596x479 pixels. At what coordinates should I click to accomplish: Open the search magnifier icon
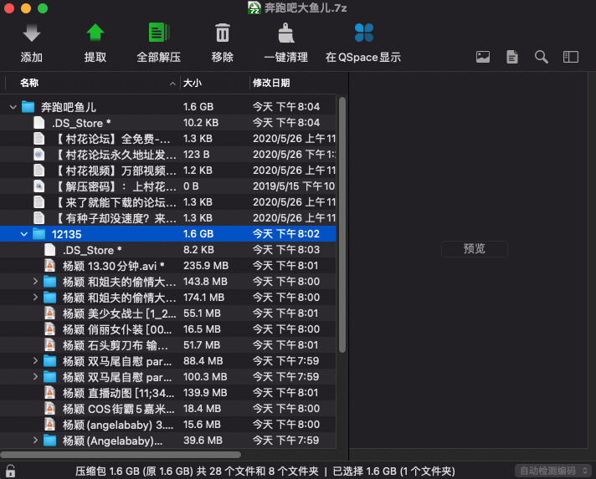(x=542, y=57)
